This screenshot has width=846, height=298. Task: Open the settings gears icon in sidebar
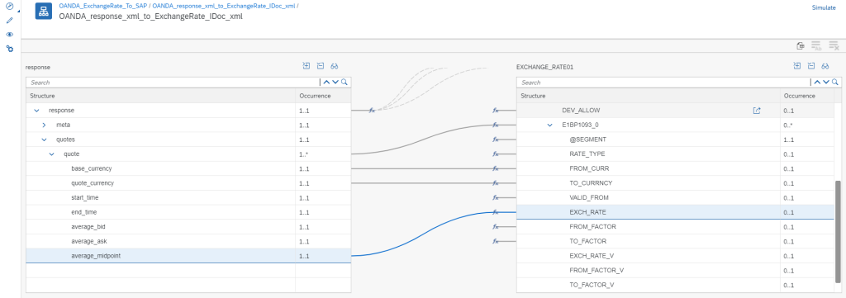pos(9,49)
